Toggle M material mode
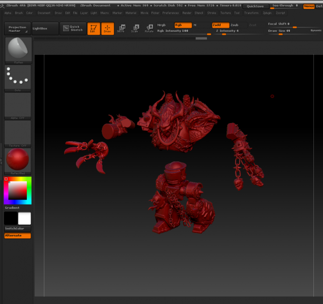Image resolution: width=323 pixels, height=304 pixels. [201, 25]
